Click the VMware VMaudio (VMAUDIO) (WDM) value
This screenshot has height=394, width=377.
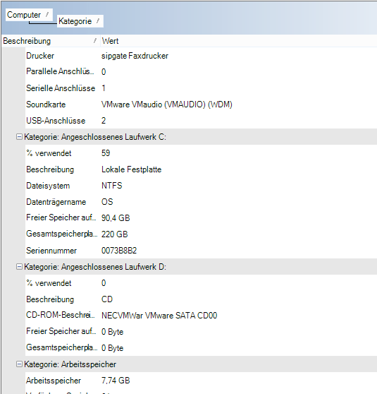pyautogui.click(x=167, y=105)
